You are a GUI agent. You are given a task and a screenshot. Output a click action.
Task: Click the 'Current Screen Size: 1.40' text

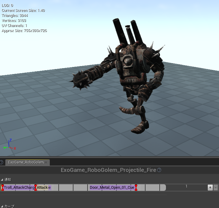point(23,10)
